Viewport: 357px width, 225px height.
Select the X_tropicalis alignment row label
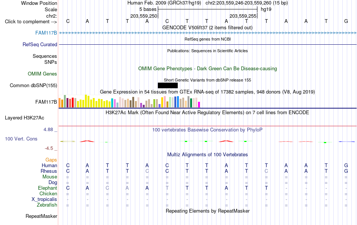(x=44, y=199)
